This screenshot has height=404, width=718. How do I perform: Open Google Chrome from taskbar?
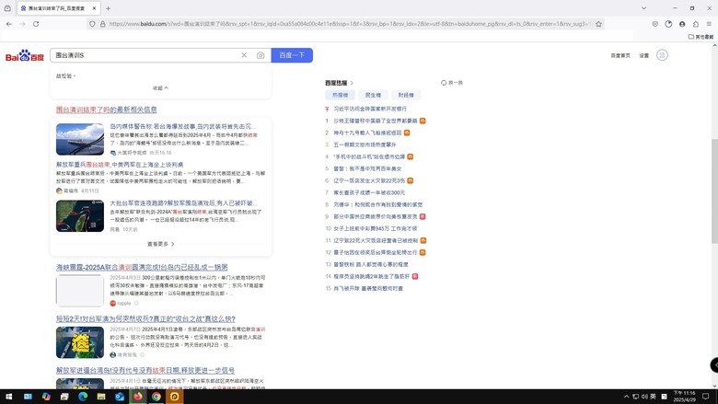click(156, 397)
